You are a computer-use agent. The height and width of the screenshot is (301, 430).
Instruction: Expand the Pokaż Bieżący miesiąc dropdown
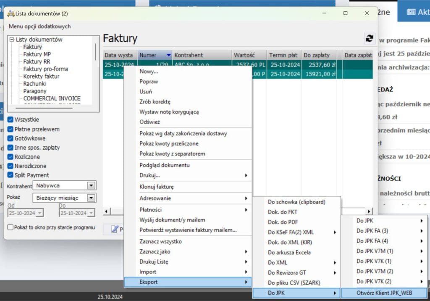(91, 198)
